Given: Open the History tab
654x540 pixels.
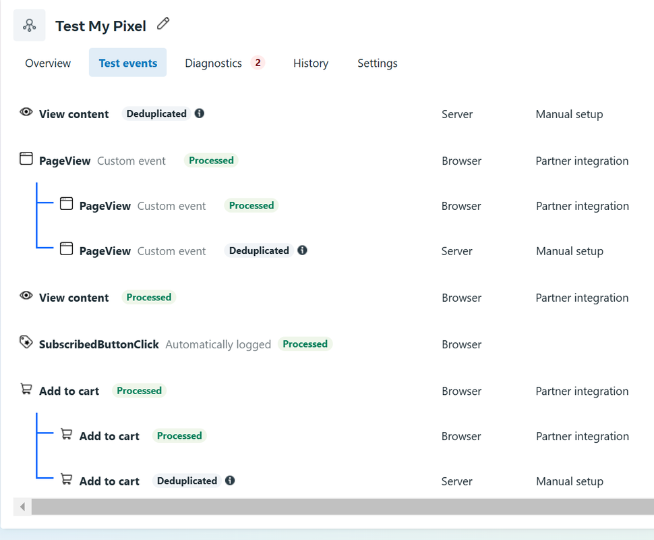Looking at the screenshot, I should click(x=311, y=63).
